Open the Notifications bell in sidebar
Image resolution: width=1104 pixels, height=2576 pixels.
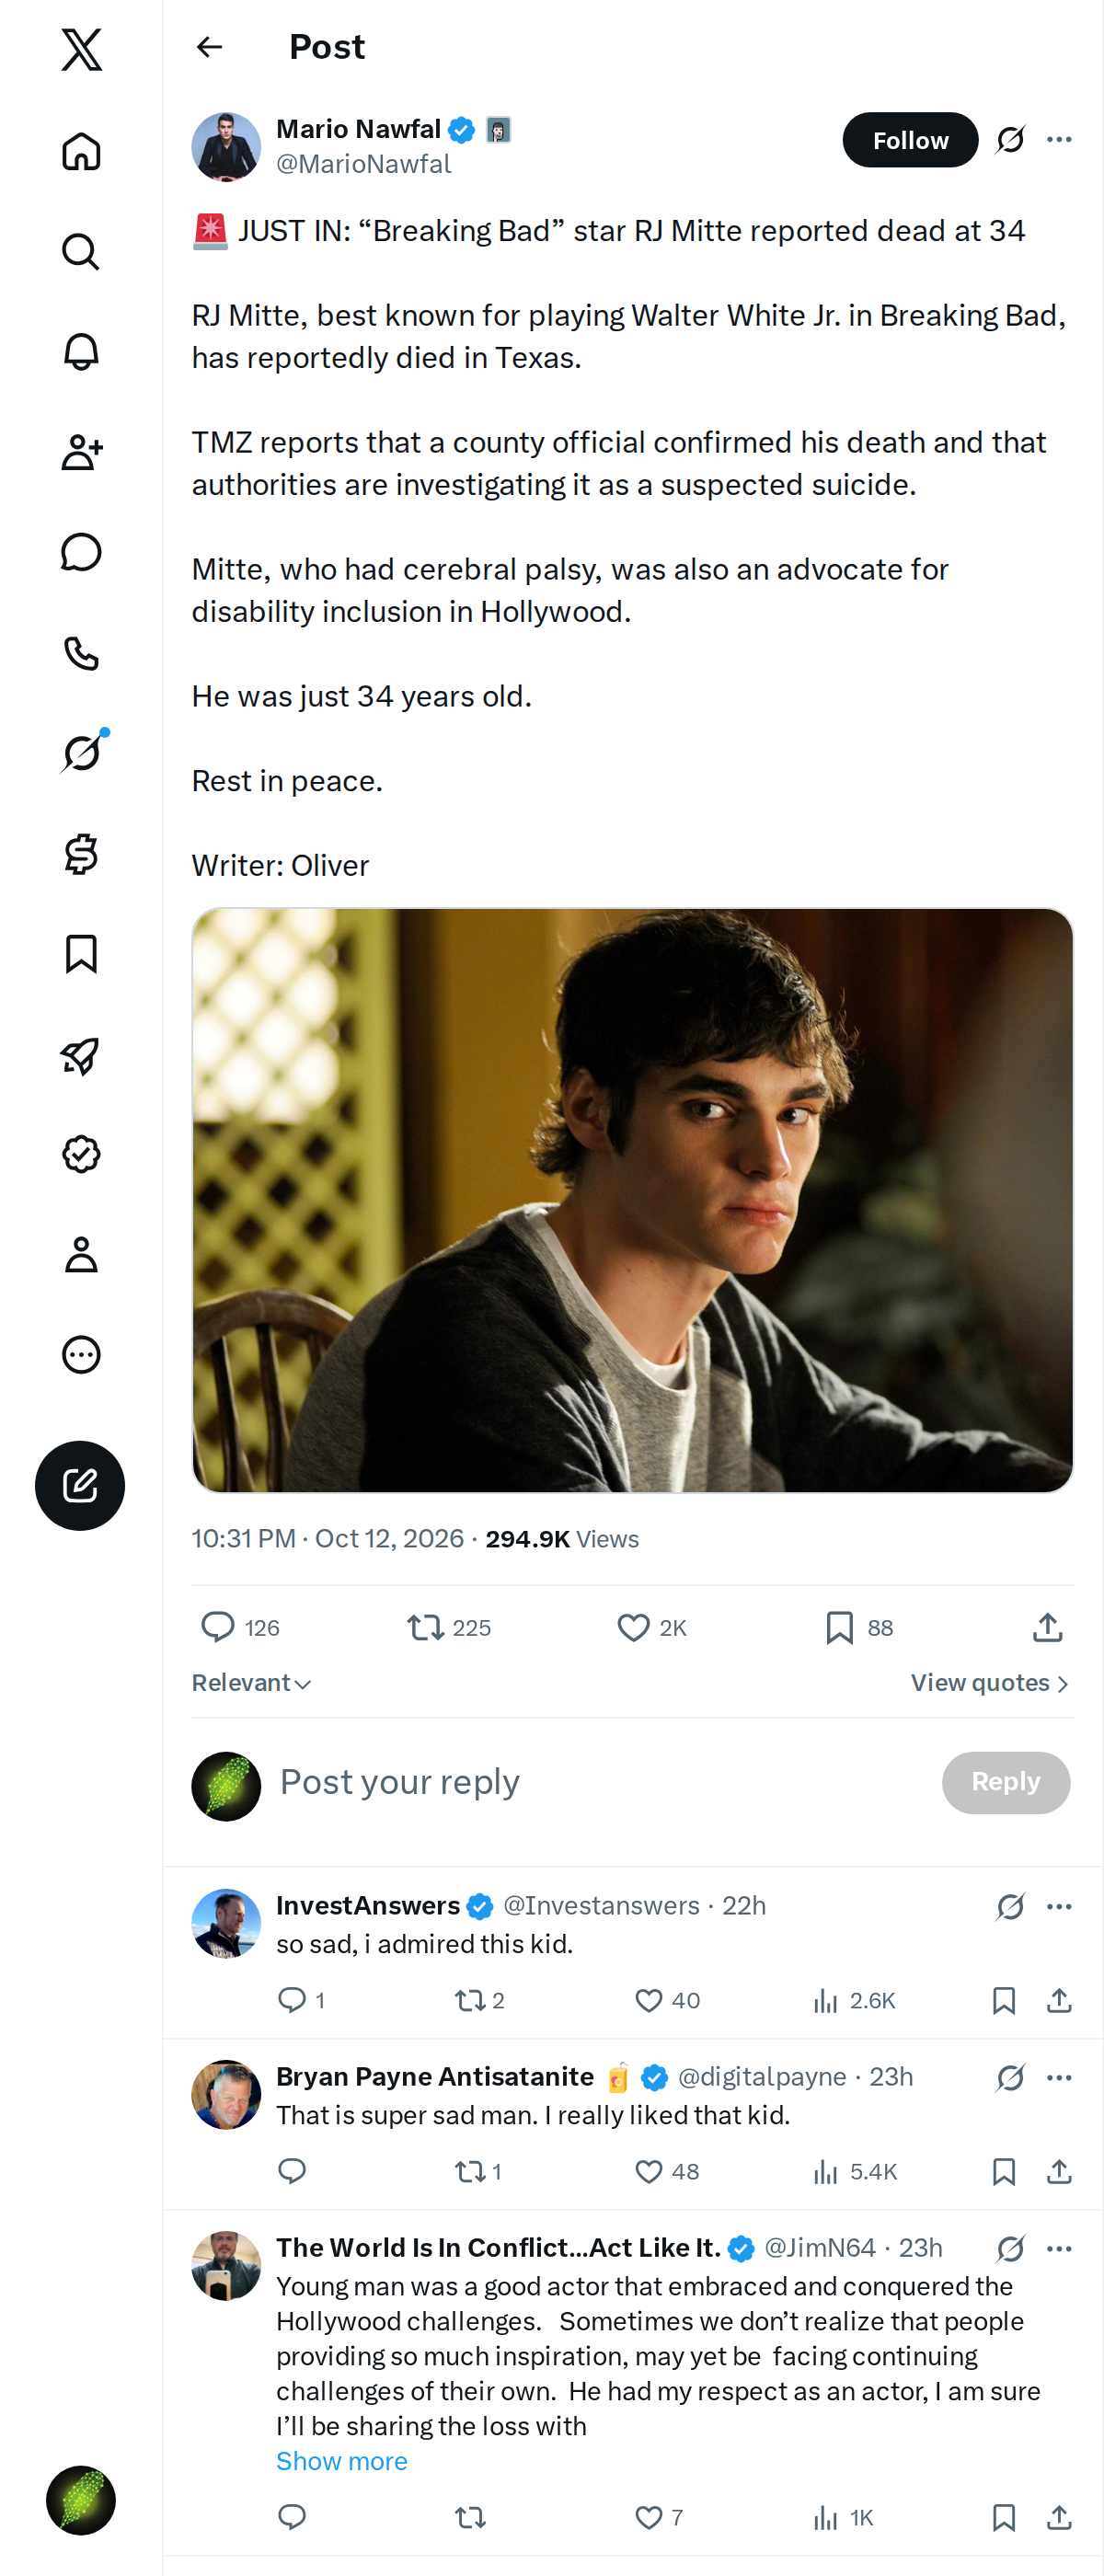(81, 352)
